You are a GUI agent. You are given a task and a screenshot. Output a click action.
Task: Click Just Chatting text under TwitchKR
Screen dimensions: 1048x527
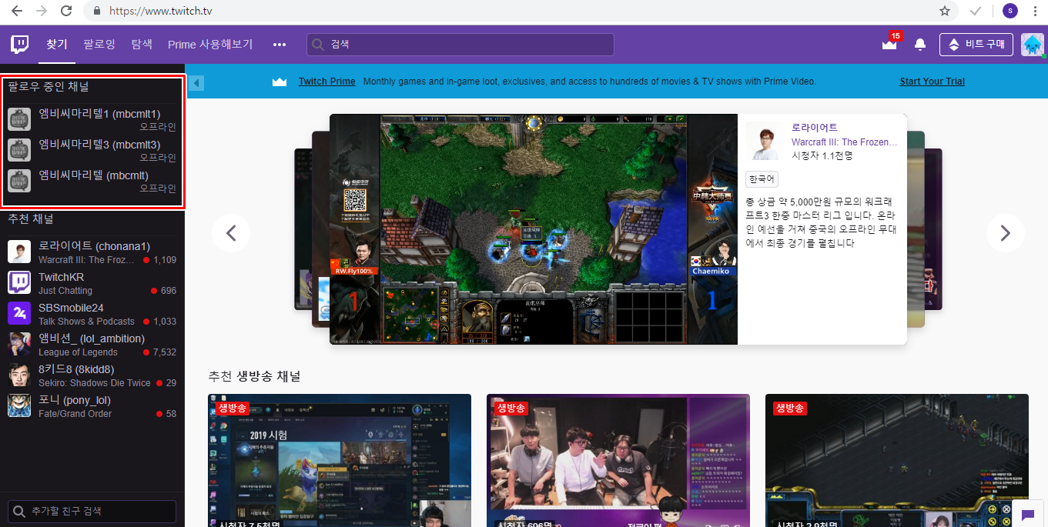click(65, 291)
